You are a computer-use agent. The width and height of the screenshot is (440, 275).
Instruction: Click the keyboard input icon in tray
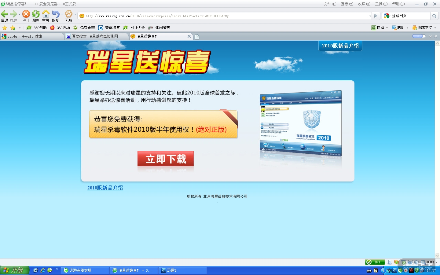(369, 270)
